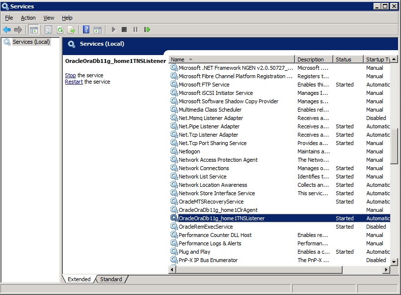401x295 pixels.
Task: Select Microsoft iSCSI Initiator Service row
Action: pyautogui.click(x=280, y=93)
